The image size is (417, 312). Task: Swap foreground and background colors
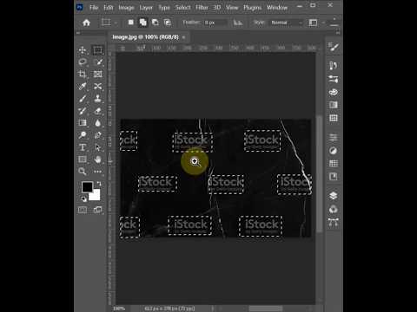point(99,184)
